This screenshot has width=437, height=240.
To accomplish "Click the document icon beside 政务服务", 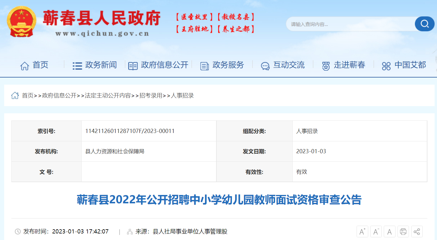I will (x=204, y=66).
